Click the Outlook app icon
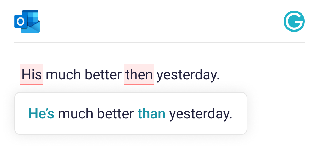 [27, 22]
